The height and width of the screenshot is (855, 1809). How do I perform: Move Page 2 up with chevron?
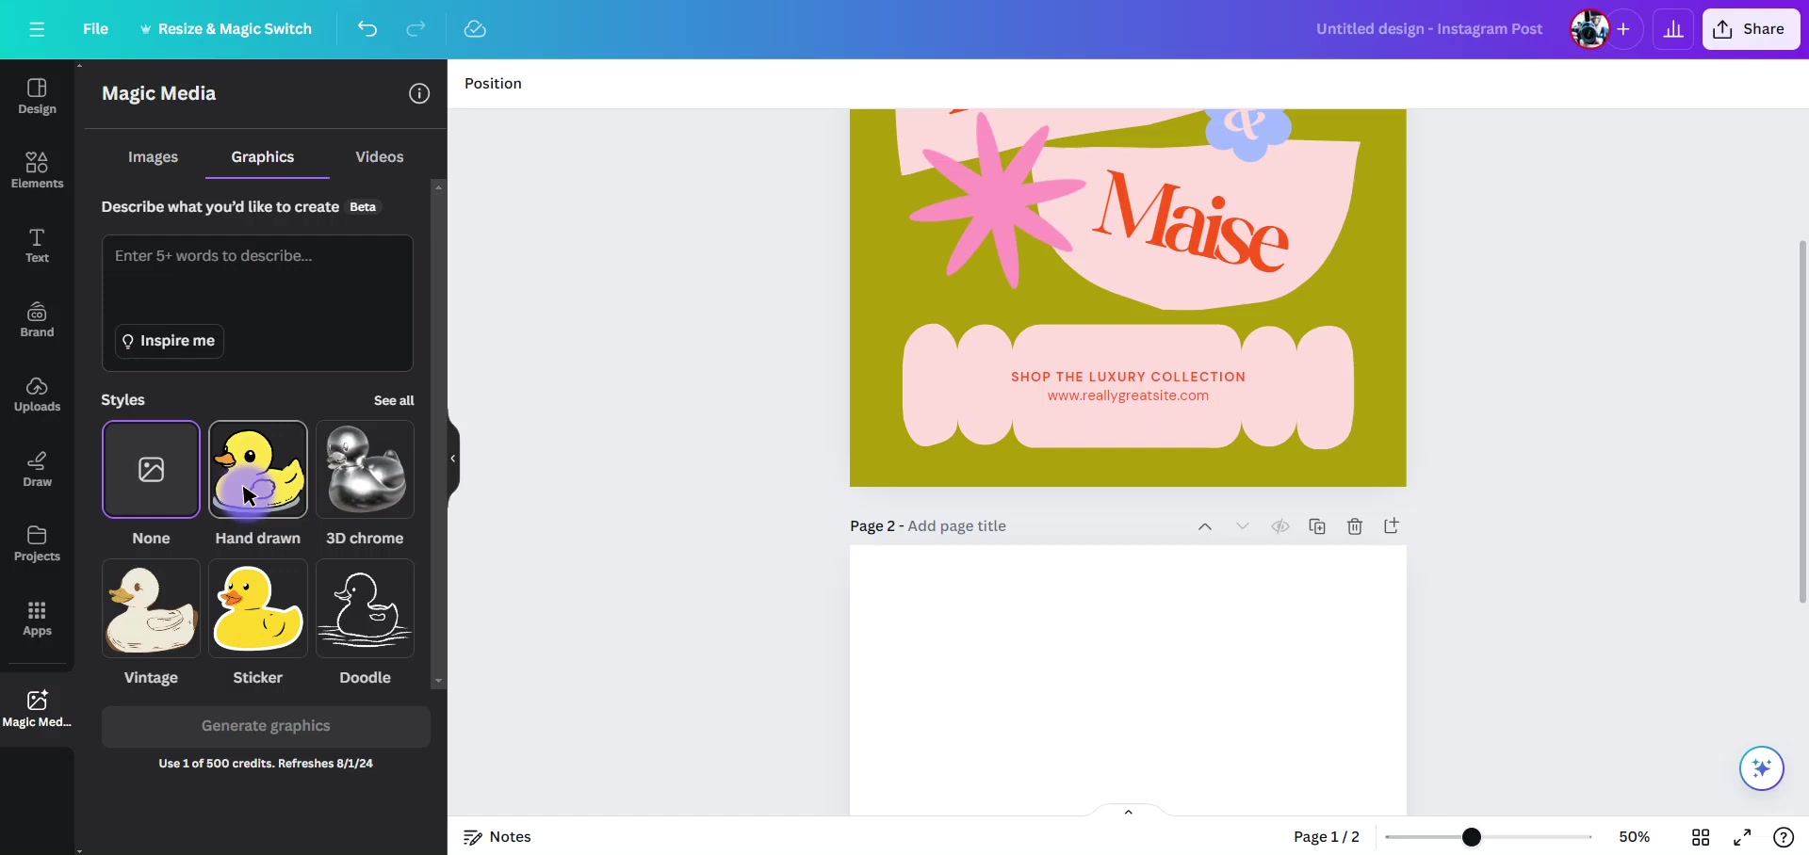pos(1204,526)
